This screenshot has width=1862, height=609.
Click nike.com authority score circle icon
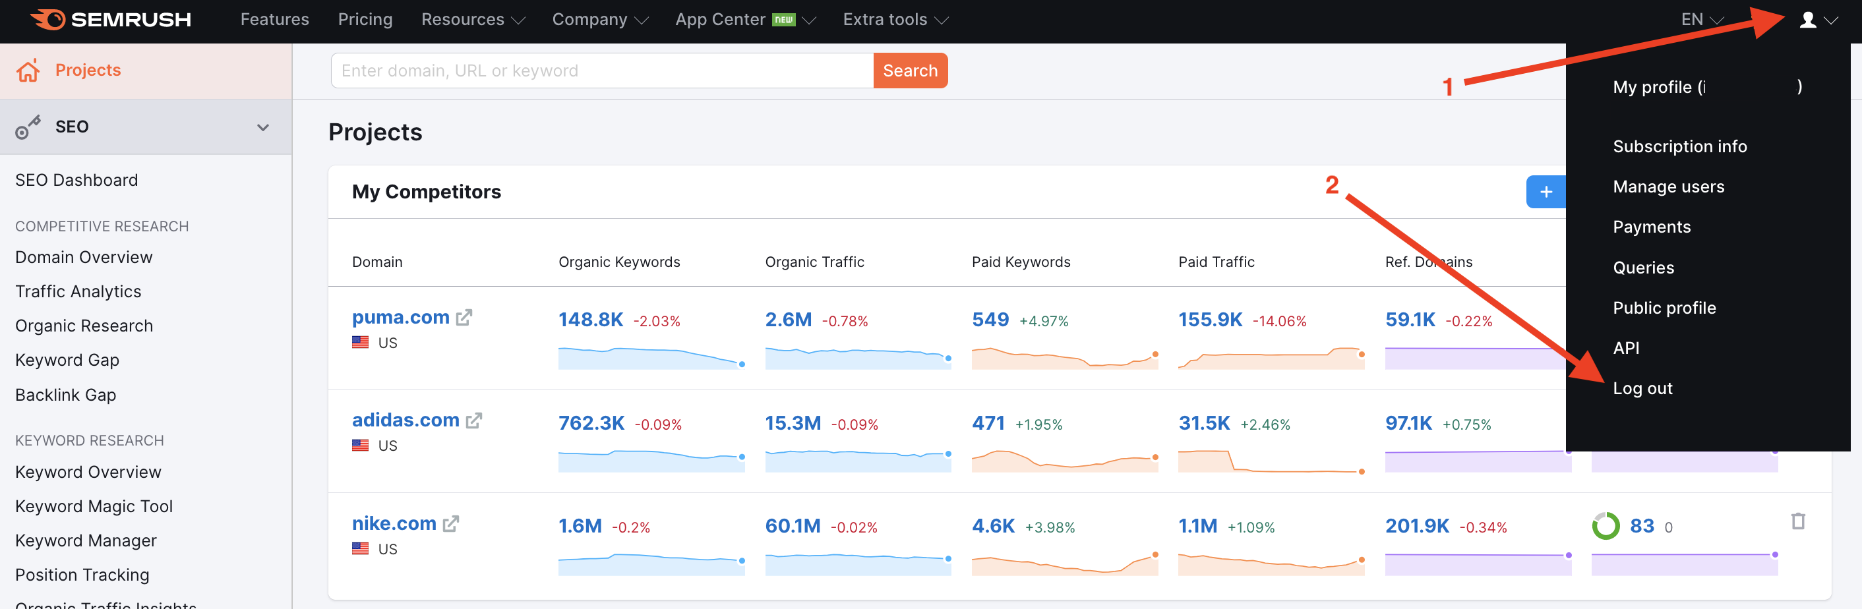1606,526
